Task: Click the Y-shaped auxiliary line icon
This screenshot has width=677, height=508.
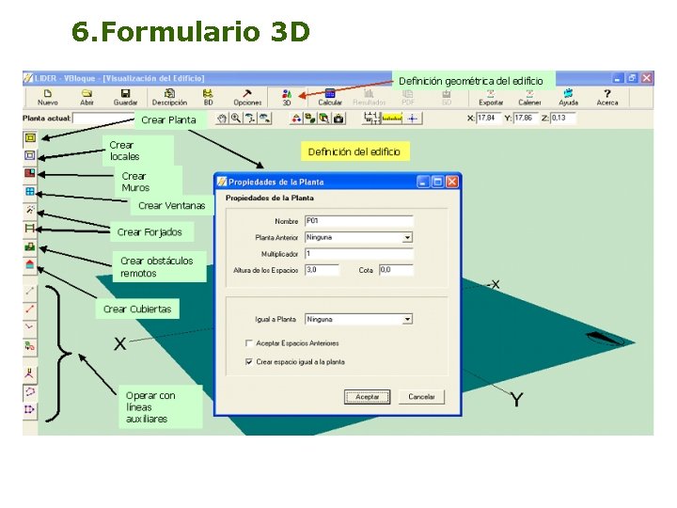Action: (30, 374)
